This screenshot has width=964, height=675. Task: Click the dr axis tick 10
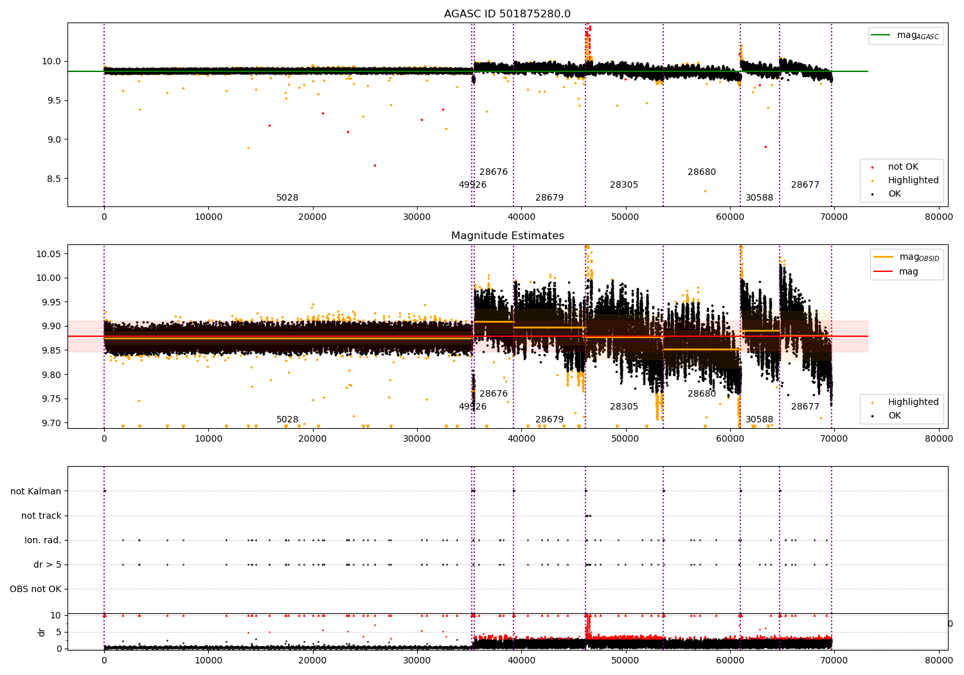(56, 616)
